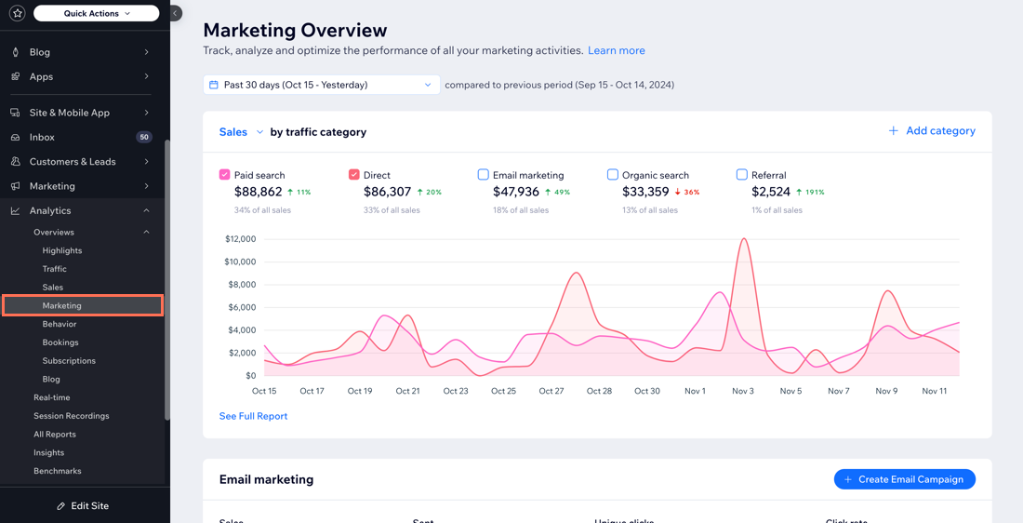This screenshot has height=523, width=1023.
Task: Open the Sales metric dropdown
Action: click(241, 132)
